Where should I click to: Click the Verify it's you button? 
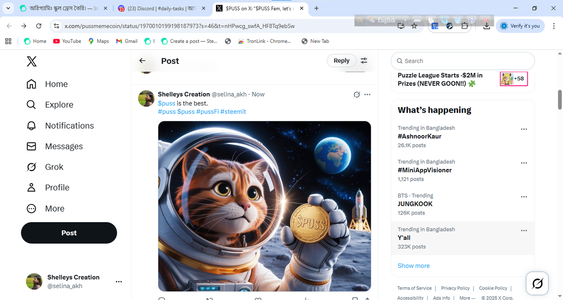pyautogui.click(x=520, y=26)
